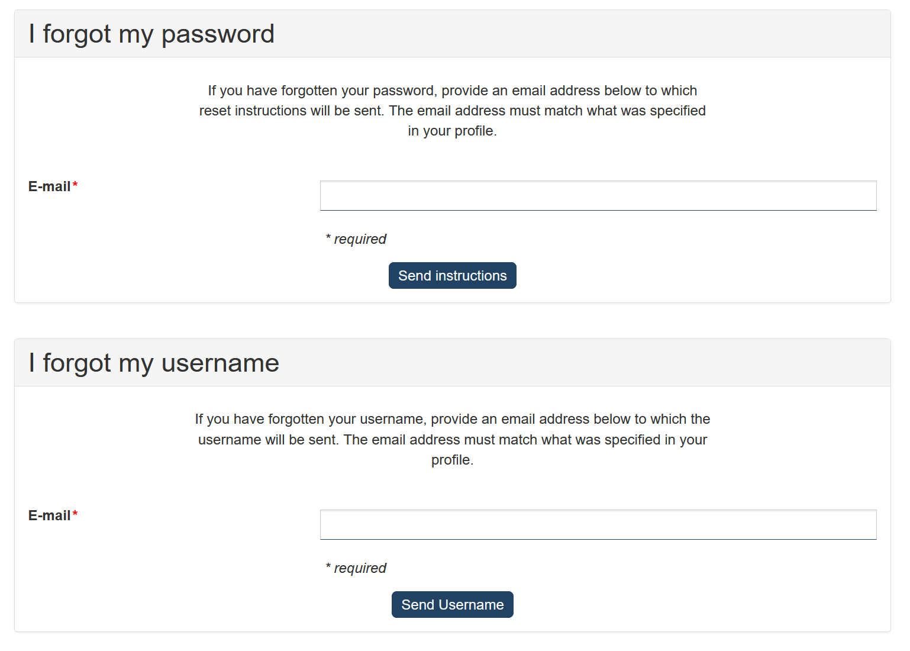Click the "* required" note above Send Username
This screenshot has height=651, width=910.
point(356,568)
